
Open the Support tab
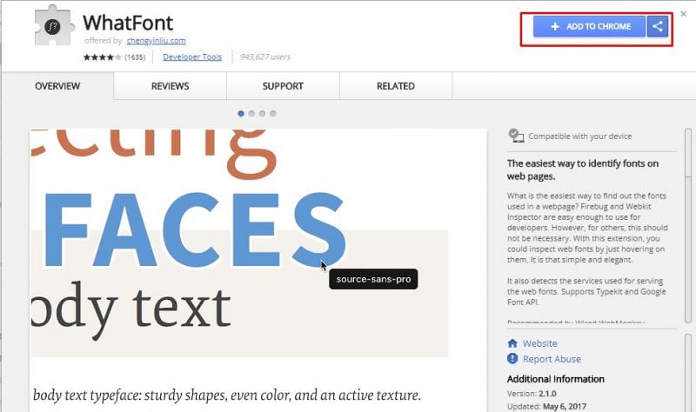click(x=283, y=86)
